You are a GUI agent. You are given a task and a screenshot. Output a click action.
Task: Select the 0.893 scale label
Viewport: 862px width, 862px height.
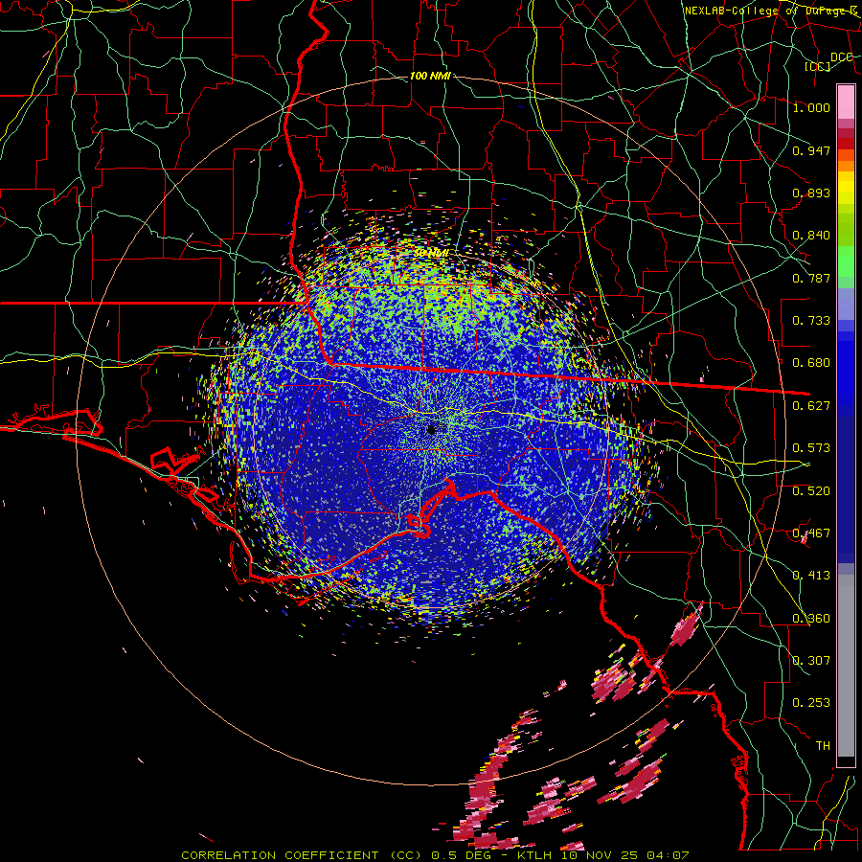coord(811,193)
